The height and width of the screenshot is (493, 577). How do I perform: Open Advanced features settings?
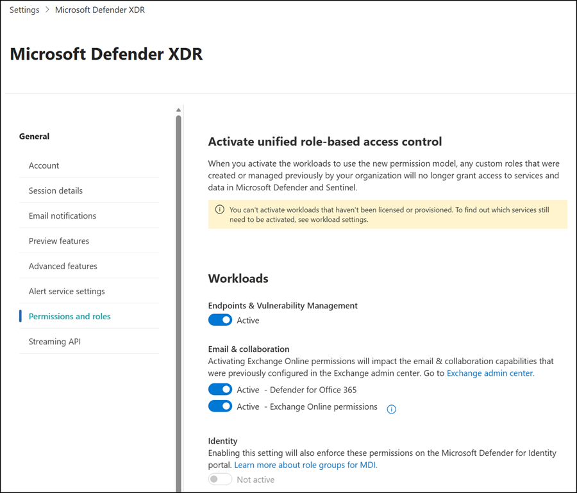point(89,266)
